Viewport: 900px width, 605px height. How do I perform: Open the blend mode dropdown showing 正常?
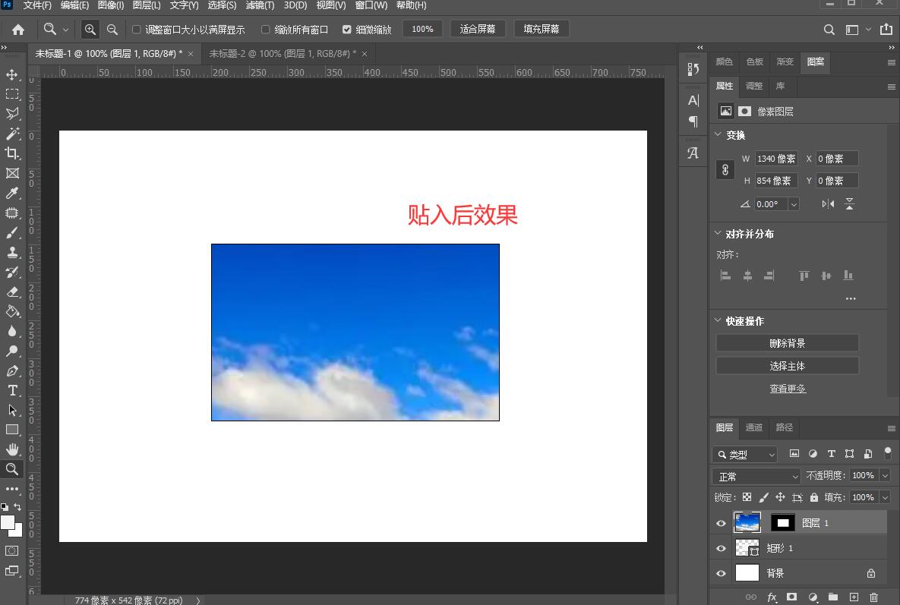[755, 474]
